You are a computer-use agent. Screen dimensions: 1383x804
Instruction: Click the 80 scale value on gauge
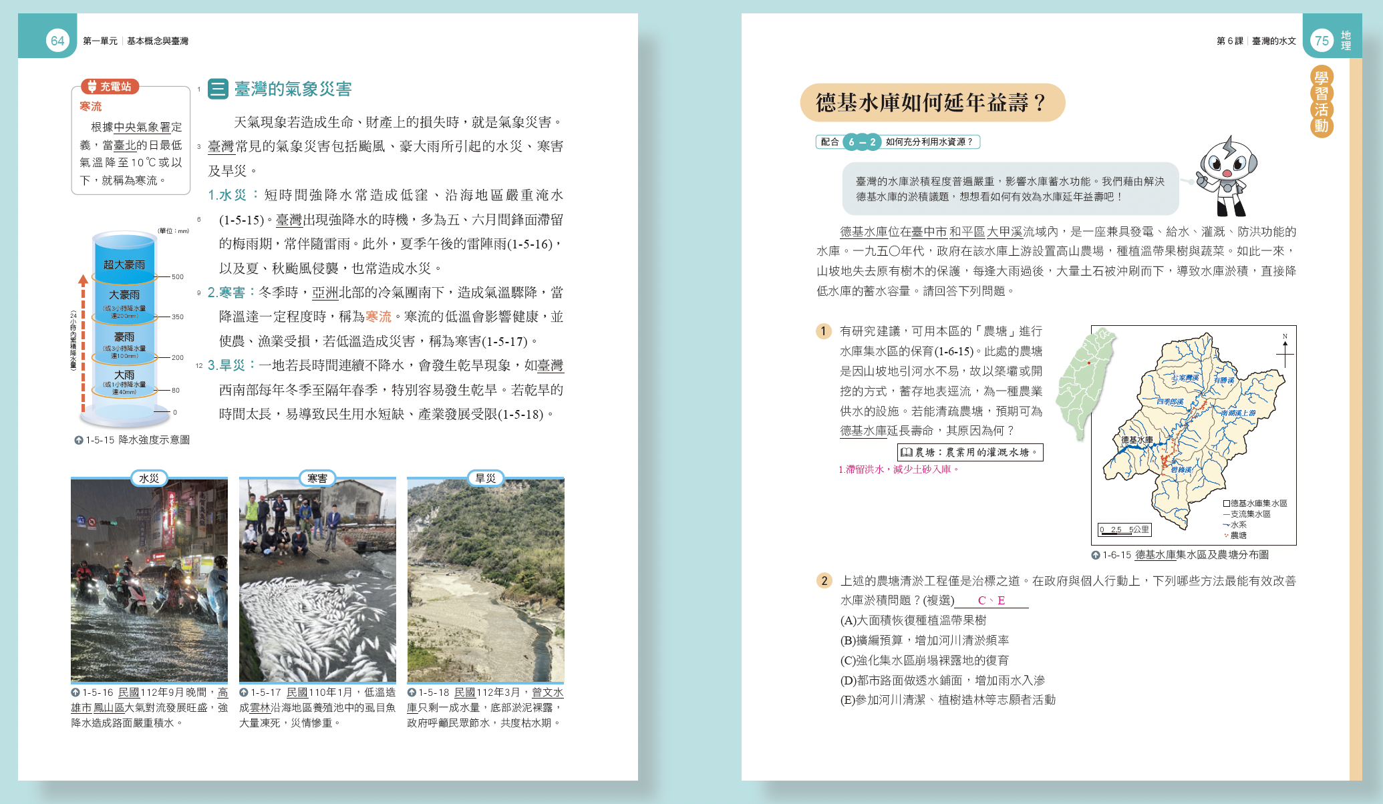click(176, 390)
